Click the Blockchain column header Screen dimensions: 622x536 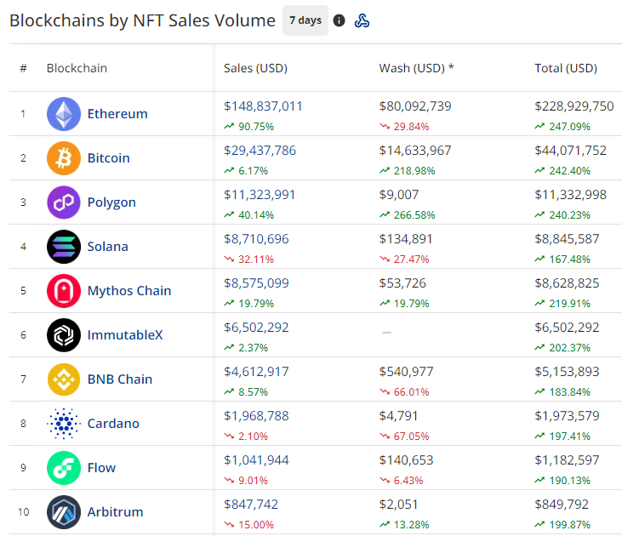[77, 68]
